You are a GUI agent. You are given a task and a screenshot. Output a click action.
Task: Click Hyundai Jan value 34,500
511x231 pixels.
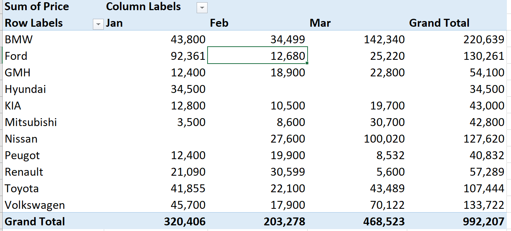[x=188, y=89]
